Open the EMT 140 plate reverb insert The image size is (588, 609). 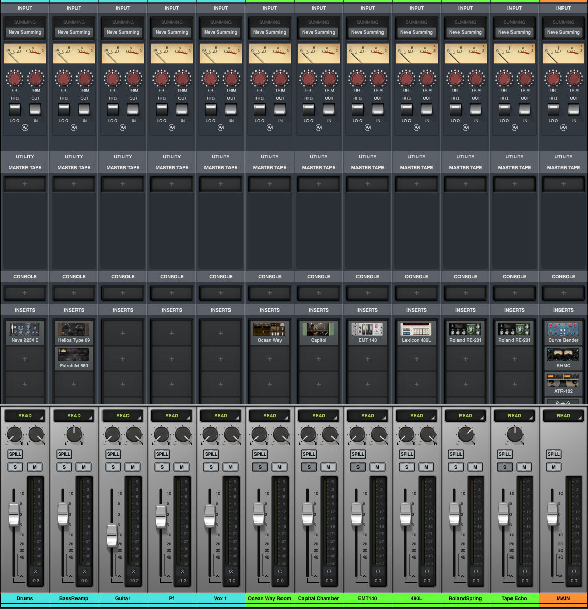pyautogui.click(x=367, y=333)
